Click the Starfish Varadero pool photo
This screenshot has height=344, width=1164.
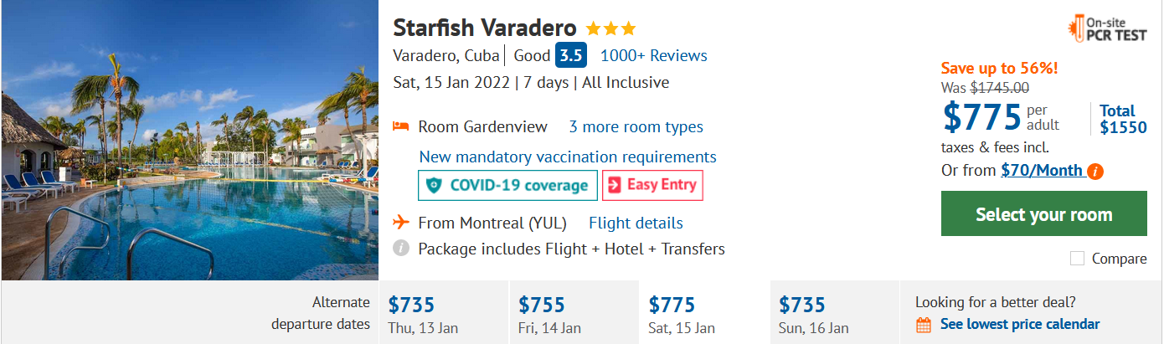coord(189,141)
